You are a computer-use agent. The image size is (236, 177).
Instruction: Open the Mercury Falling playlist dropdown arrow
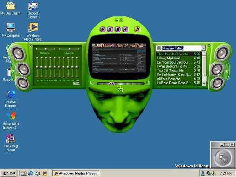203,48
